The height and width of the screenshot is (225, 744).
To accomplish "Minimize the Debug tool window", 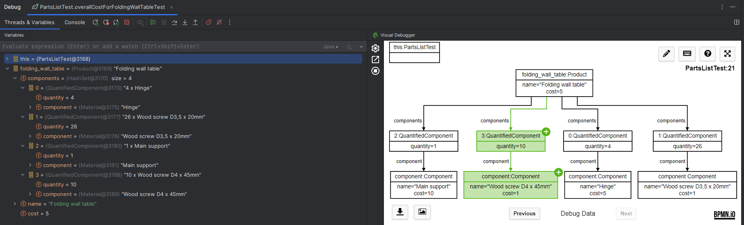I will click(733, 7).
